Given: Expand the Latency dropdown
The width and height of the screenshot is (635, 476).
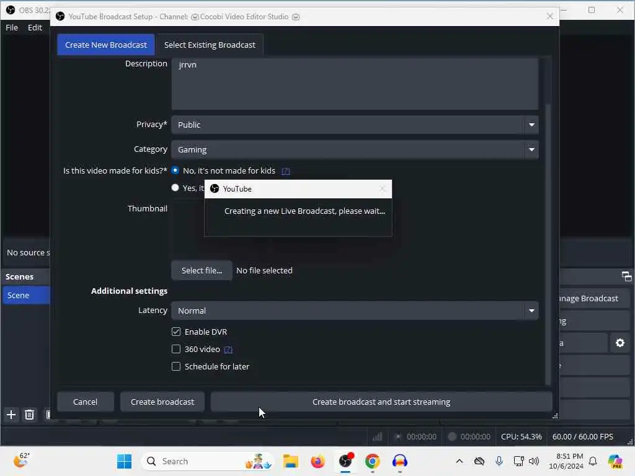Looking at the screenshot, I should [355, 311].
